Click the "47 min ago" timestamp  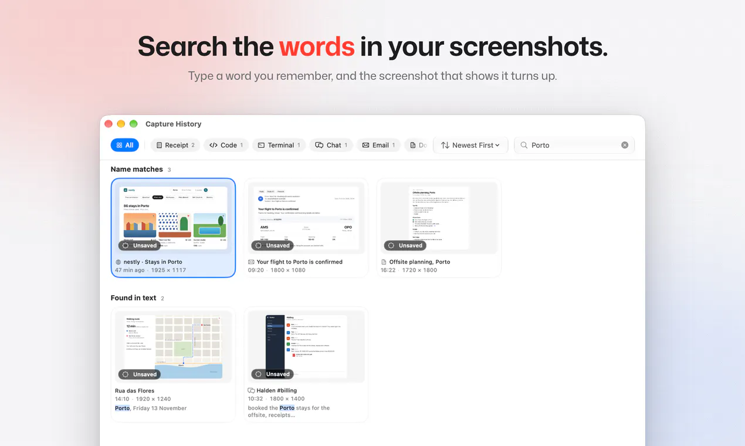(130, 270)
